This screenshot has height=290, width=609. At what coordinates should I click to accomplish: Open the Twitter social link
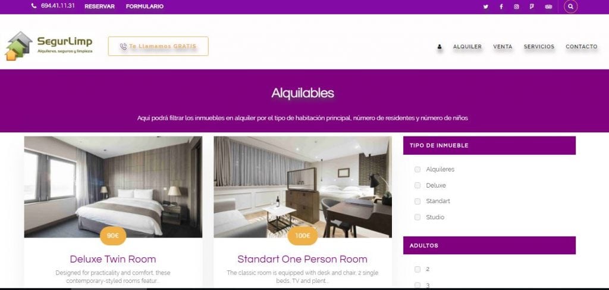(485, 7)
